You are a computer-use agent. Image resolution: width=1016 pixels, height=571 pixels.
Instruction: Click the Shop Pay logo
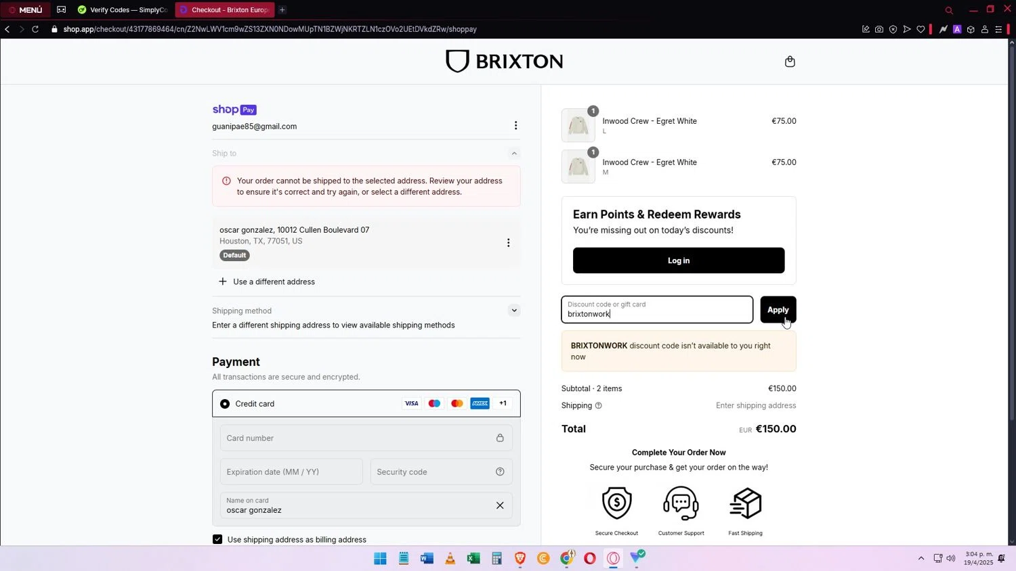coord(234,110)
